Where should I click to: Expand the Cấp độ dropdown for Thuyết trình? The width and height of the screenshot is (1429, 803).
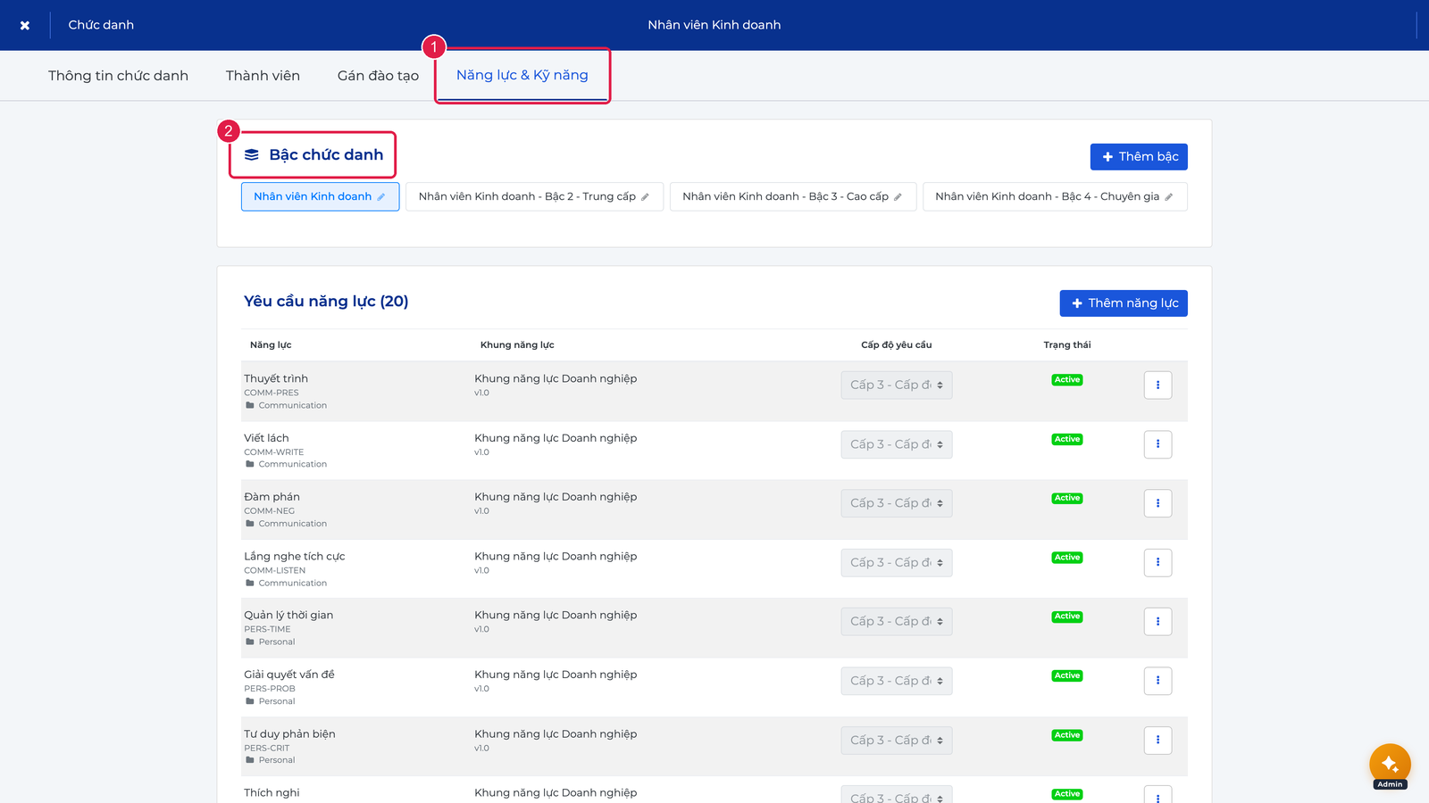tap(897, 385)
